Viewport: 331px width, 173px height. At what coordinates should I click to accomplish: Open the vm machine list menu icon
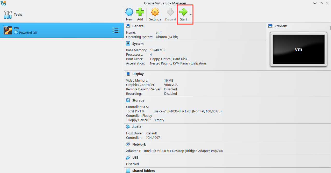[115, 30]
